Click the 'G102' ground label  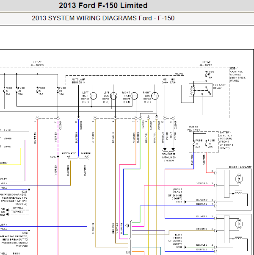coord(179,247)
